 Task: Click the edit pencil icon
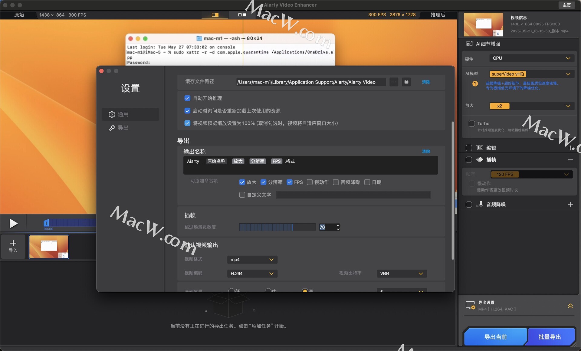click(480, 148)
